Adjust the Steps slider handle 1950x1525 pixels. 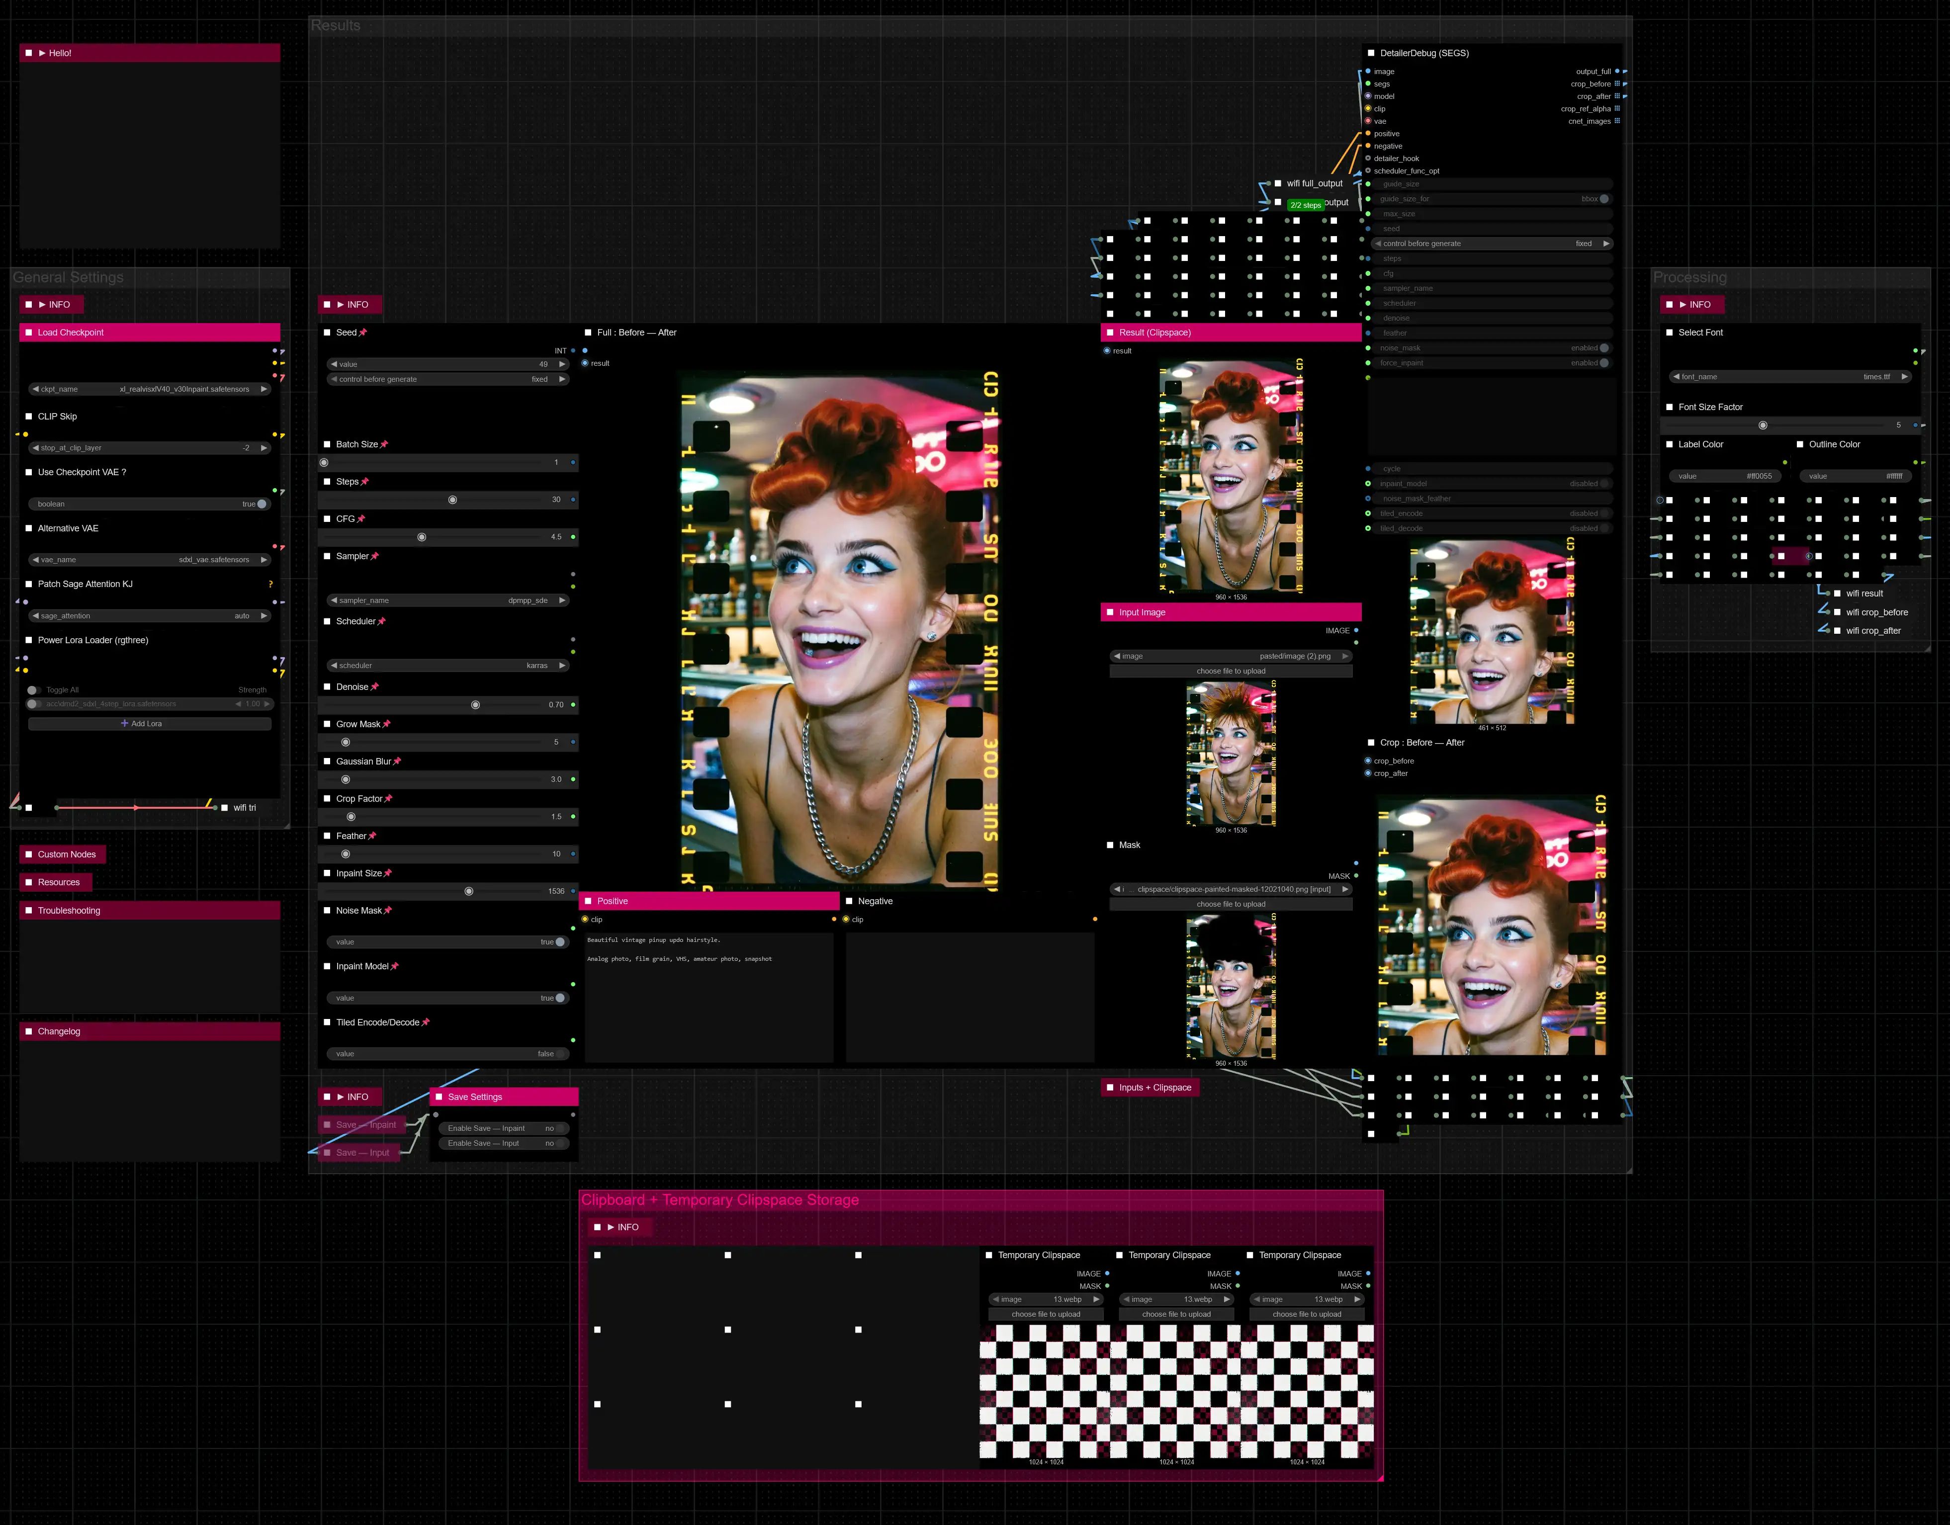pyautogui.click(x=452, y=500)
